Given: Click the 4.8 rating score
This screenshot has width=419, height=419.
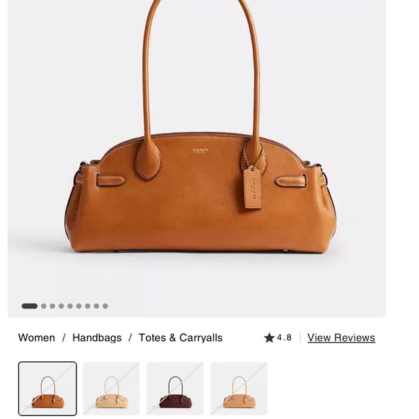Looking at the screenshot, I should pyautogui.click(x=285, y=338).
